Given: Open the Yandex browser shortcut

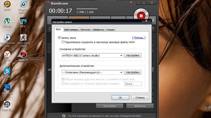Looking at the screenshot, I should point(7,56).
